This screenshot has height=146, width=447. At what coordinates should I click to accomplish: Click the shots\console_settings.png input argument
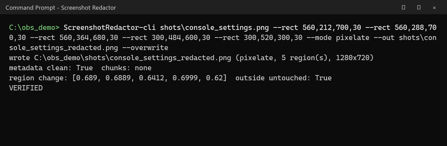tap(214, 27)
